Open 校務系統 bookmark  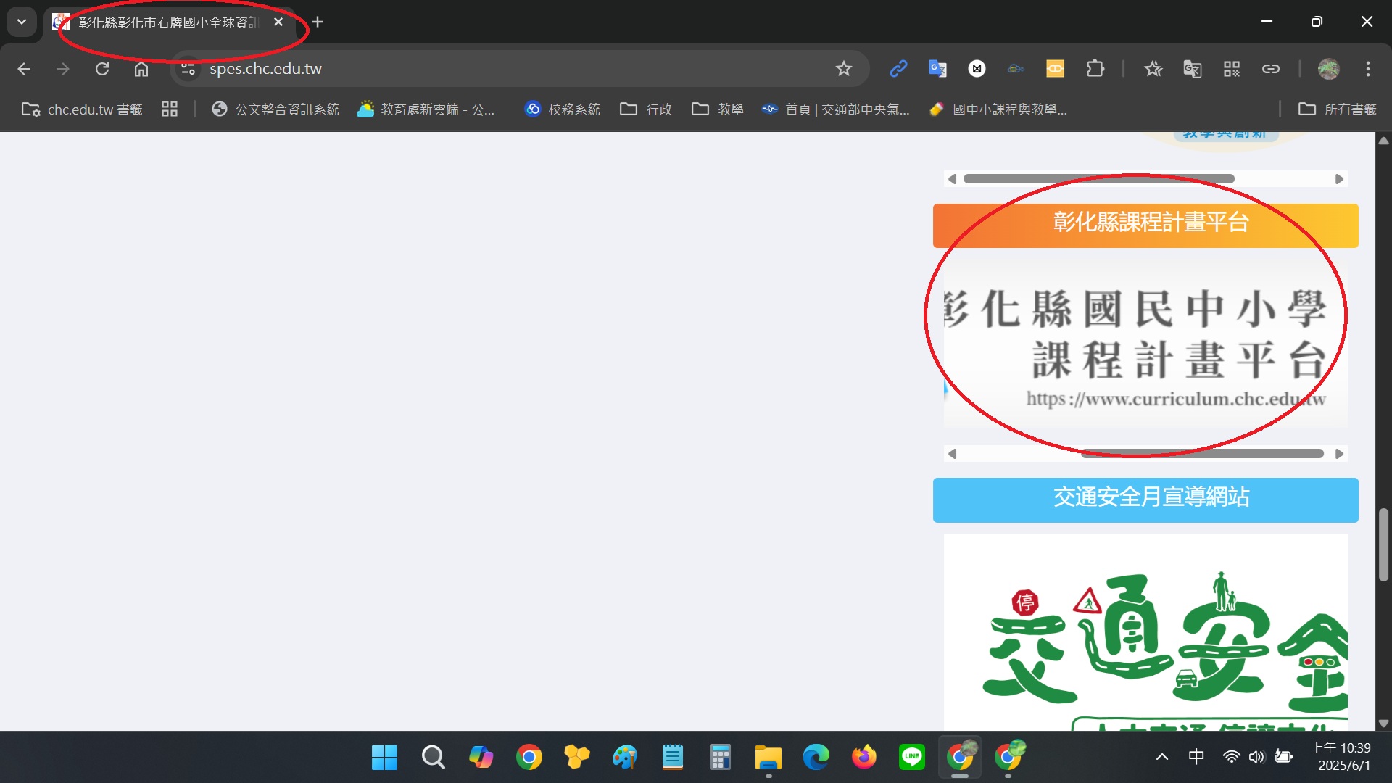tap(563, 109)
